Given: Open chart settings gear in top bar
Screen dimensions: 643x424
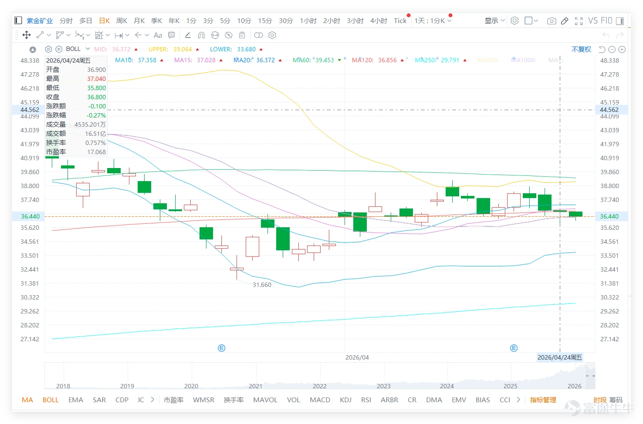Looking at the screenshot, I should point(514,20).
